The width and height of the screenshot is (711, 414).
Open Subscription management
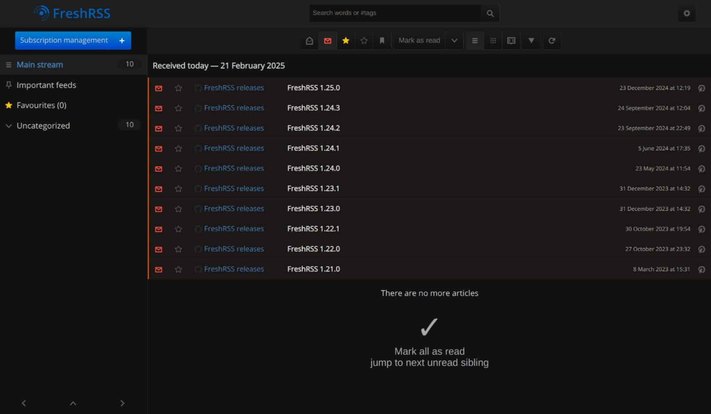(64, 40)
